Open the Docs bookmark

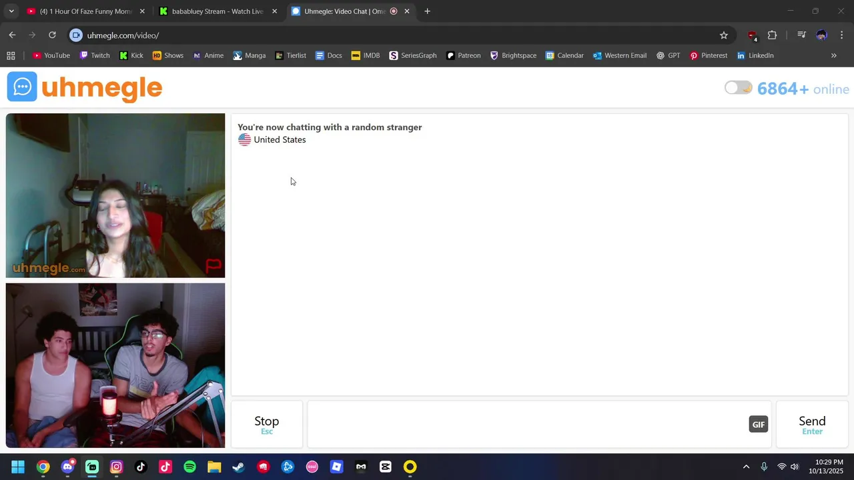click(329, 55)
